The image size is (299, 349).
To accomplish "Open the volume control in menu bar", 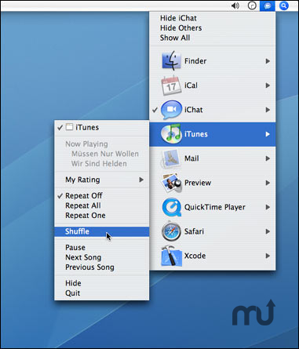I will tap(235, 5).
